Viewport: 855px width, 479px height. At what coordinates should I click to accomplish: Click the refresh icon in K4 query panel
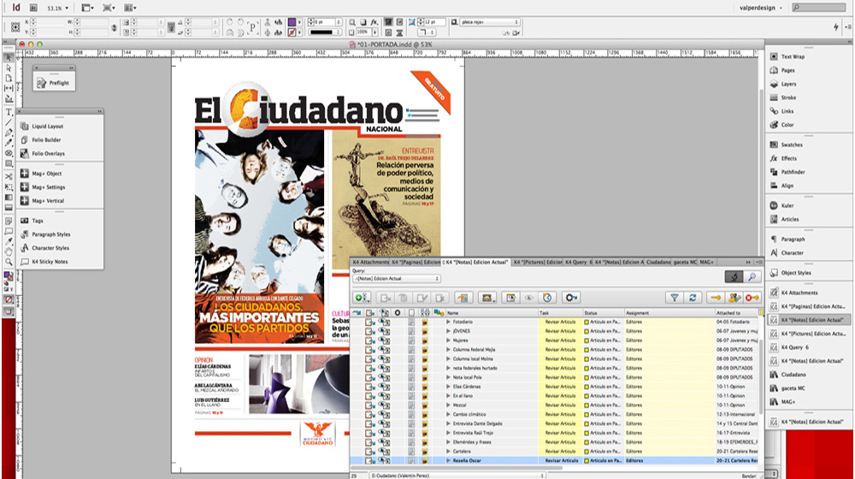click(693, 298)
